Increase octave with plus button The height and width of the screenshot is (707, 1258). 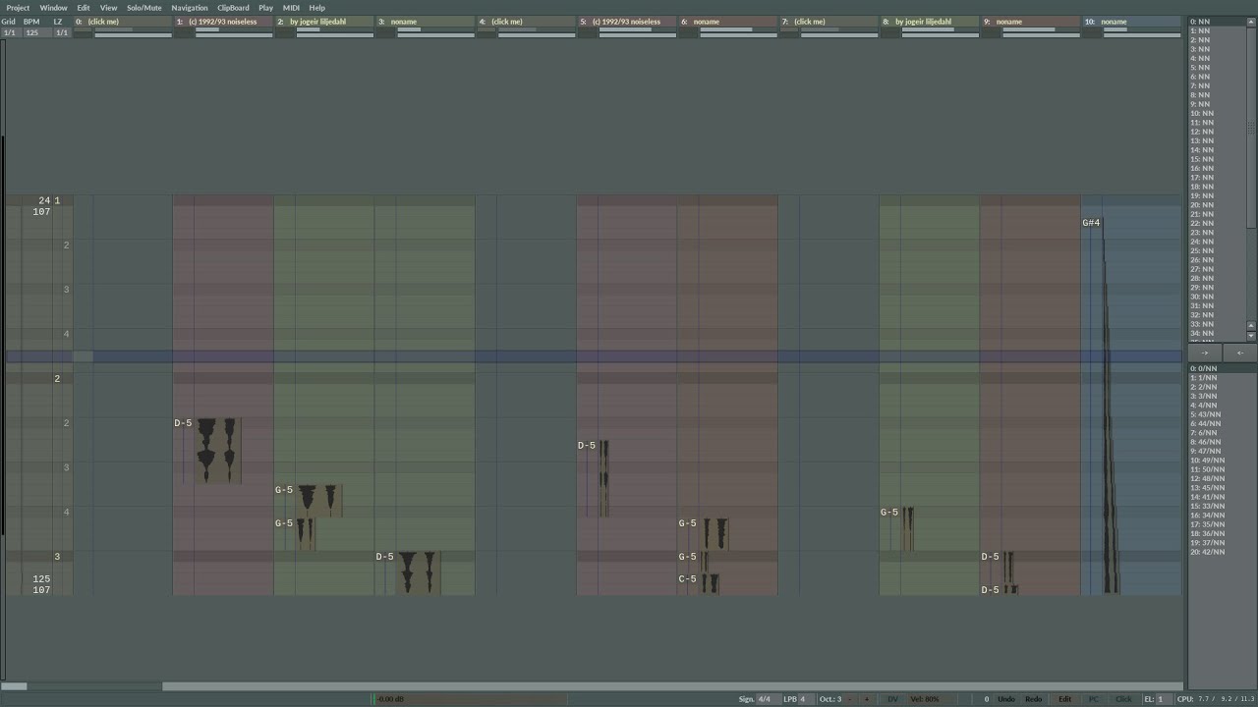(866, 699)
